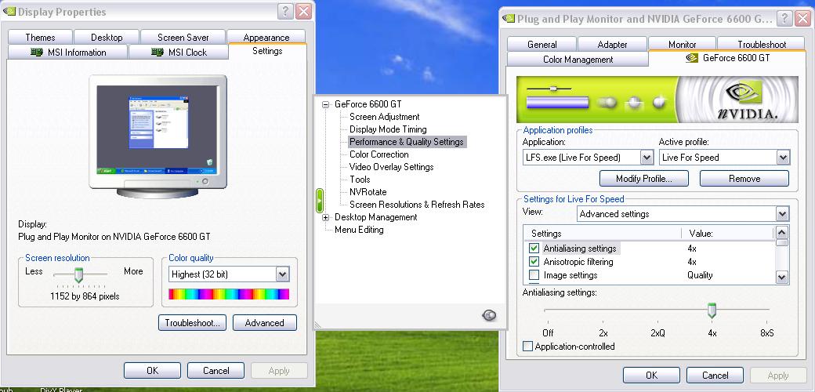This screenshot has height=392, width=815.
Task: Click OK in the NVIDIA properties window
Action: tap(651, 376)
